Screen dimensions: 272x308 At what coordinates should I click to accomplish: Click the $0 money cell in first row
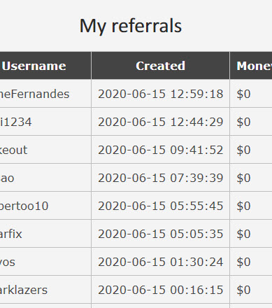point(243,94)
